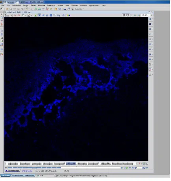171x181 pixels.
Task: Click the red X icon in the image toolbar
Action: click(19, 15)
